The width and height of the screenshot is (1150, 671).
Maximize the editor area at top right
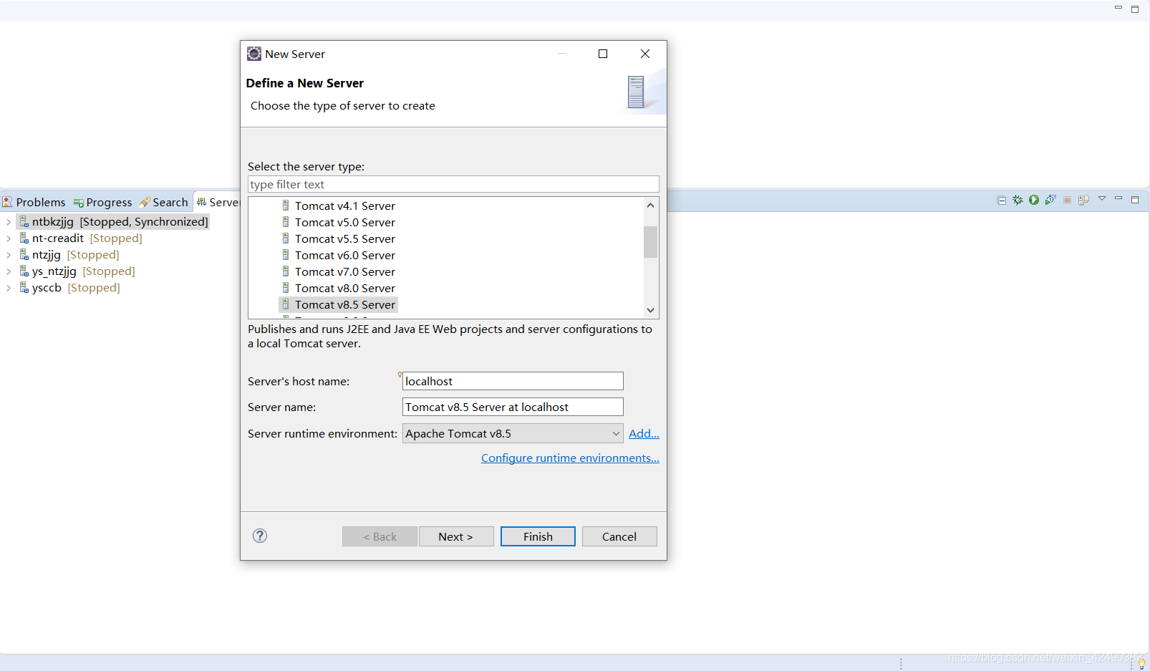click(x=1135, y=9)
